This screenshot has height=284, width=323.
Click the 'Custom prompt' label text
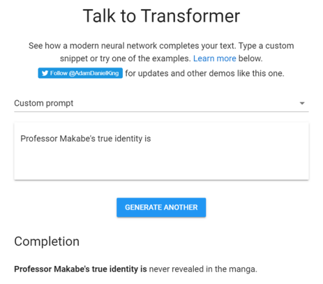point(44,103)
